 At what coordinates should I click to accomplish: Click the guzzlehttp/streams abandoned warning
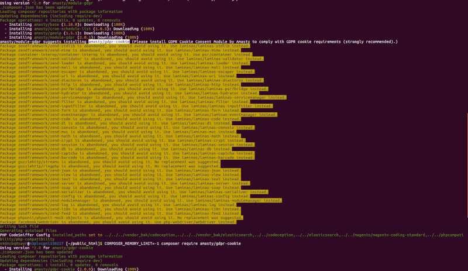(110, 162)
